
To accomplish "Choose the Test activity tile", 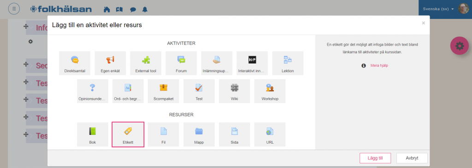I will point(199,91).
